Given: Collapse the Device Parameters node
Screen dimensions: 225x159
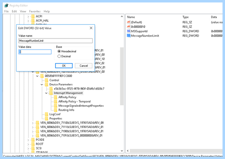Looking at the screenshot, I should [x=42, y=85].
